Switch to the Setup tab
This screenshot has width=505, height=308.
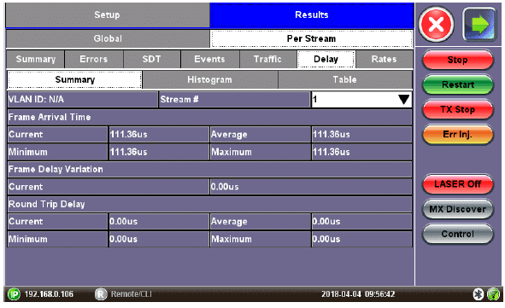click(108, 15)
